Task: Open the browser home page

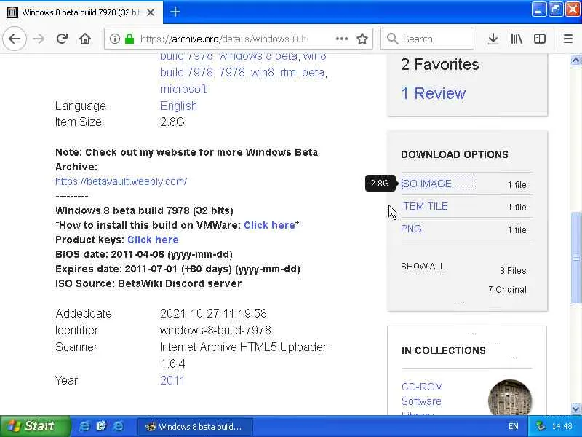Action: coord(85,39)
